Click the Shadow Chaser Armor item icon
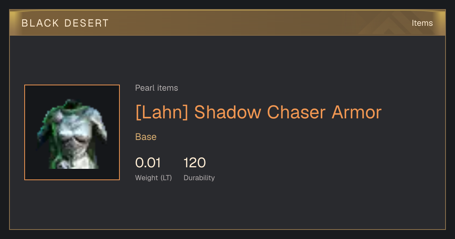 pyautogui.click(x=72, y=132)
